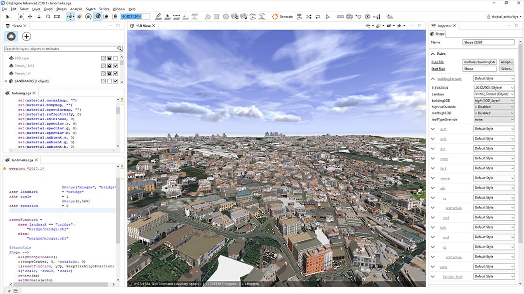The width and height of the screenshot is (524, 294).
Task: Select the arrow Selection tool
Action: (x=8, y=16)
